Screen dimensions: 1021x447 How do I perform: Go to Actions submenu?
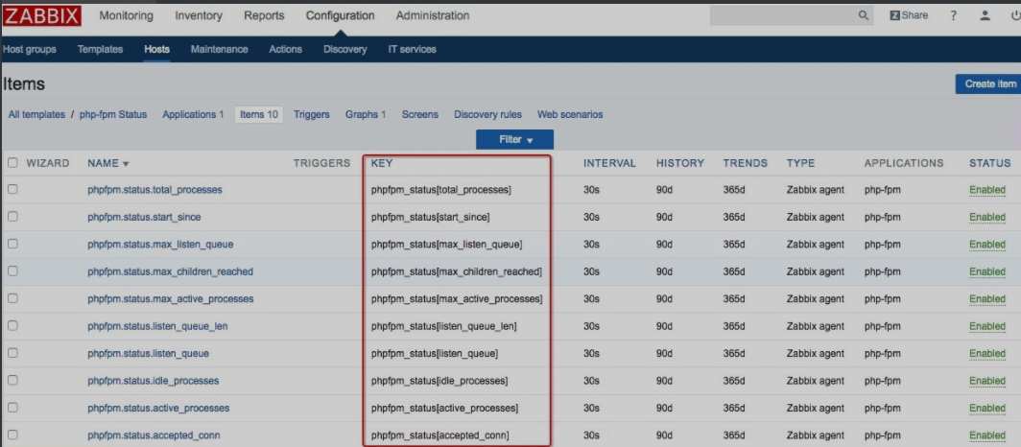(x=285, y=49)
